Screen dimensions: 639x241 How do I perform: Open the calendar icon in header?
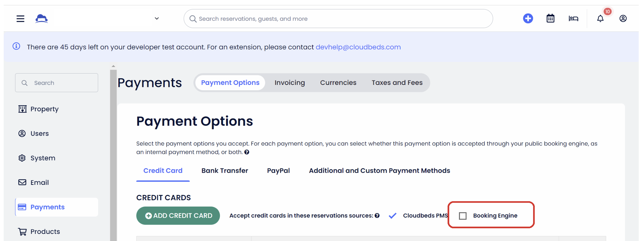coord(550,18)
